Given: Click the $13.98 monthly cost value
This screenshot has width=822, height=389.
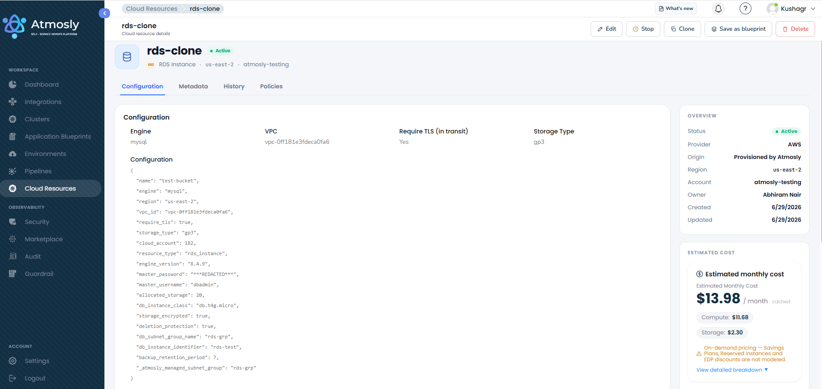Looking at the screenshot, I should pyautogui.click(x=718, y=298).
